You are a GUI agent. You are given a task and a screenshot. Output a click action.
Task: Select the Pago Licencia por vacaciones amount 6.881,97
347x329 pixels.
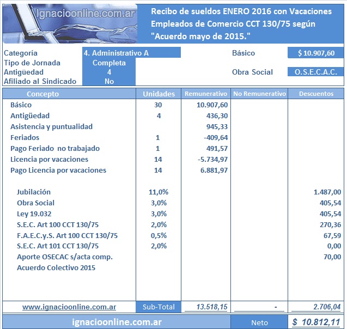tap(213, 170)
